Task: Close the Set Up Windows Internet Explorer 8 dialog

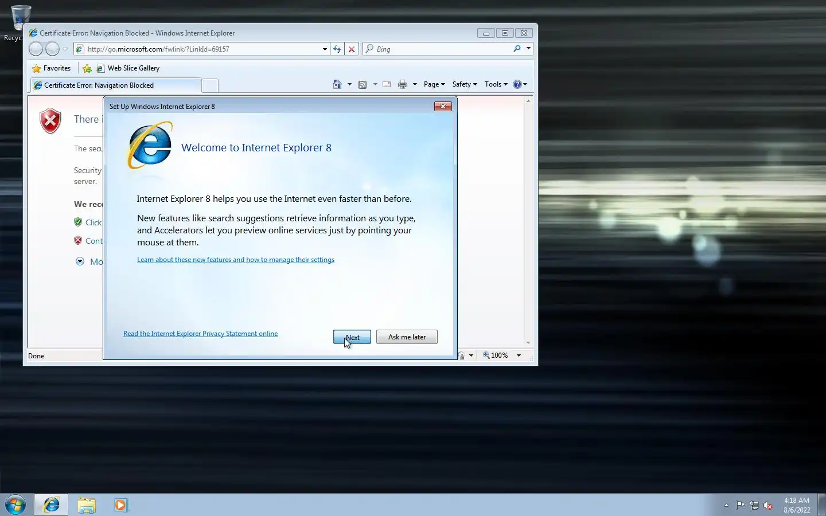Action: (x=443, y=106)
